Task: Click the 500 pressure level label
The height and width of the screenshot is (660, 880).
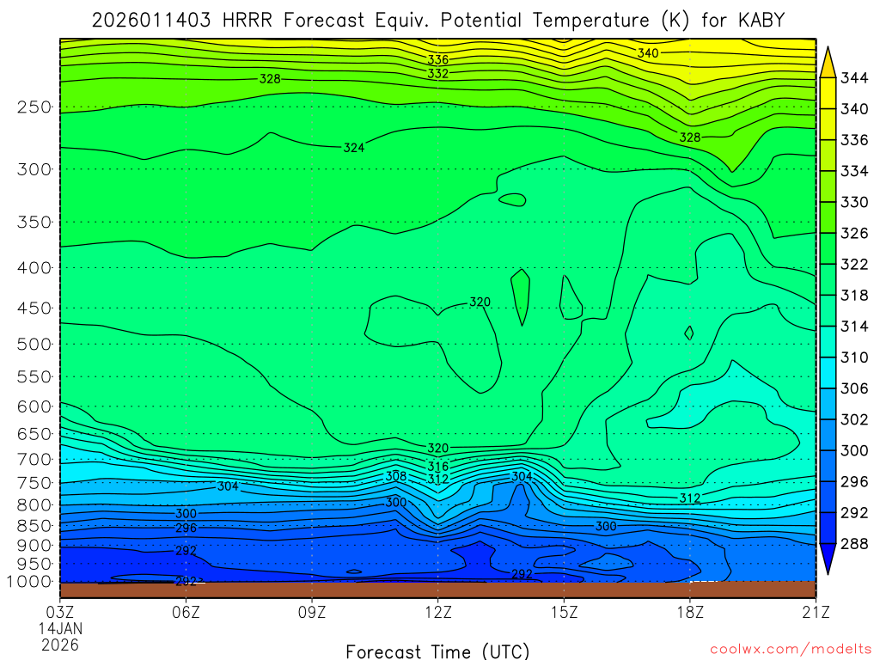Action: (34, 345)
